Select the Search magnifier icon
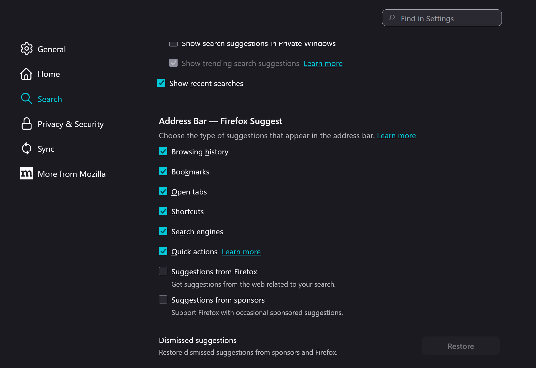Viewport: 536px width, 368px height. (26, 99)
